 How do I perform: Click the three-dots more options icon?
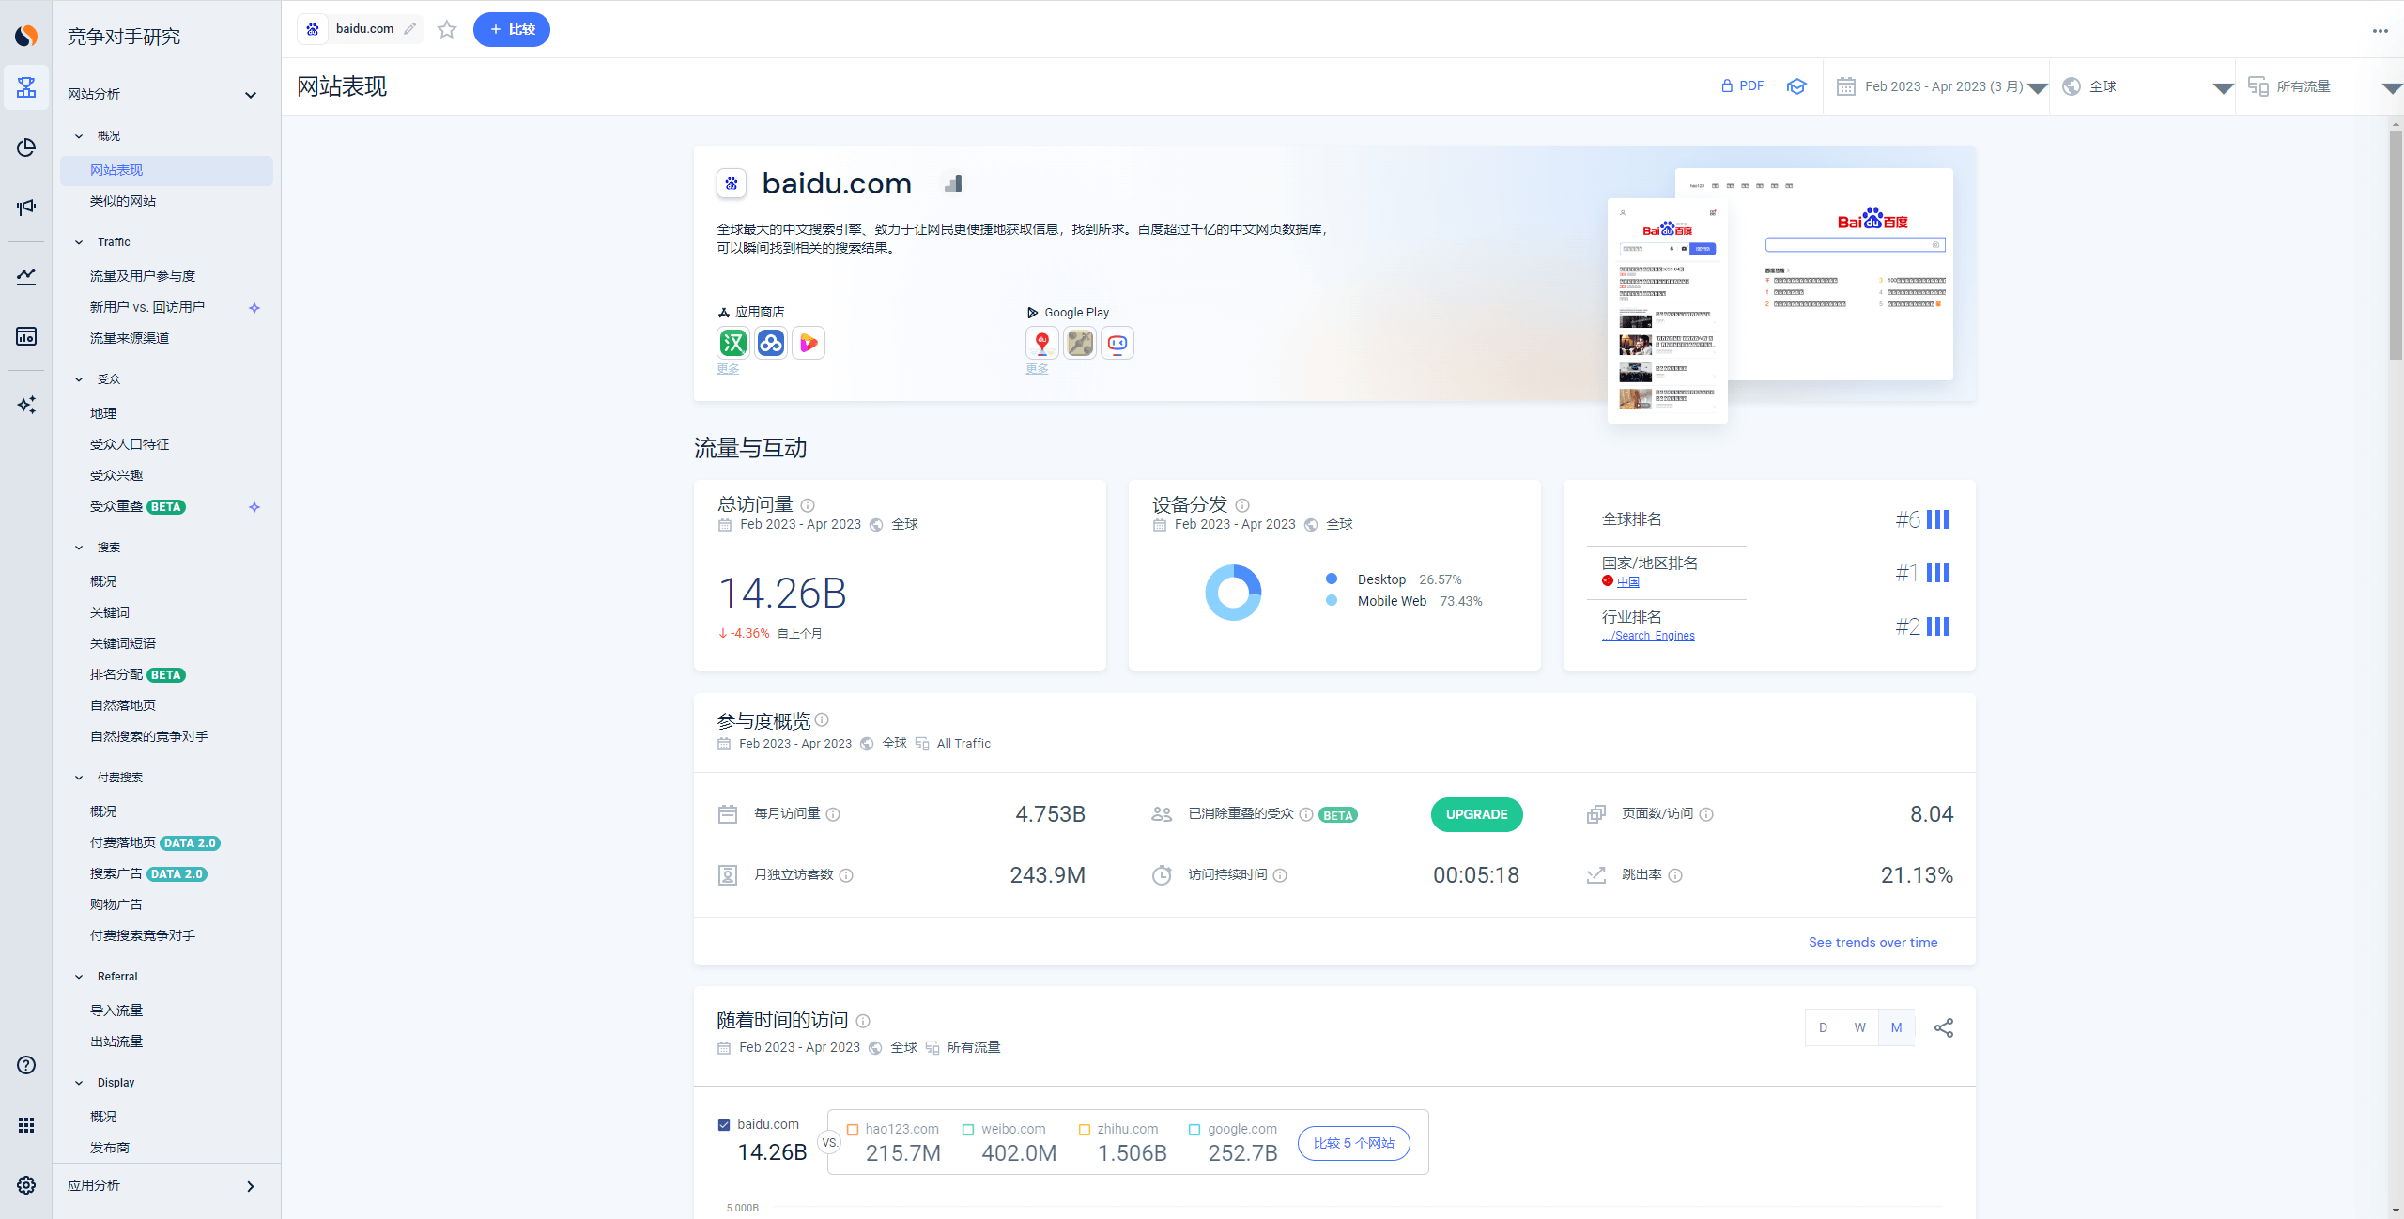pyautogui.click(x=2380, y=30)
